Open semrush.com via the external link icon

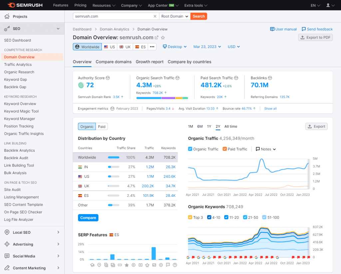point(157,38)
